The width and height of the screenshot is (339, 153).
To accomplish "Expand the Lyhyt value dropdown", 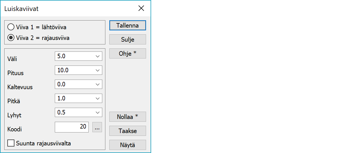I will [x=98, y=112].
